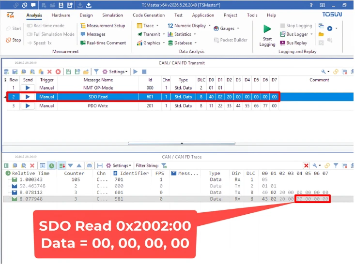
Task: Click the first save icon in Transmit toolbar
Action: point(68,72)
